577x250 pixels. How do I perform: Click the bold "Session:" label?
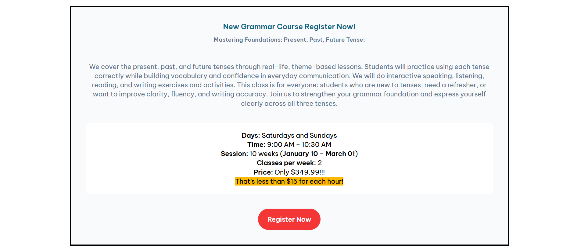click(x=234, y=154)
